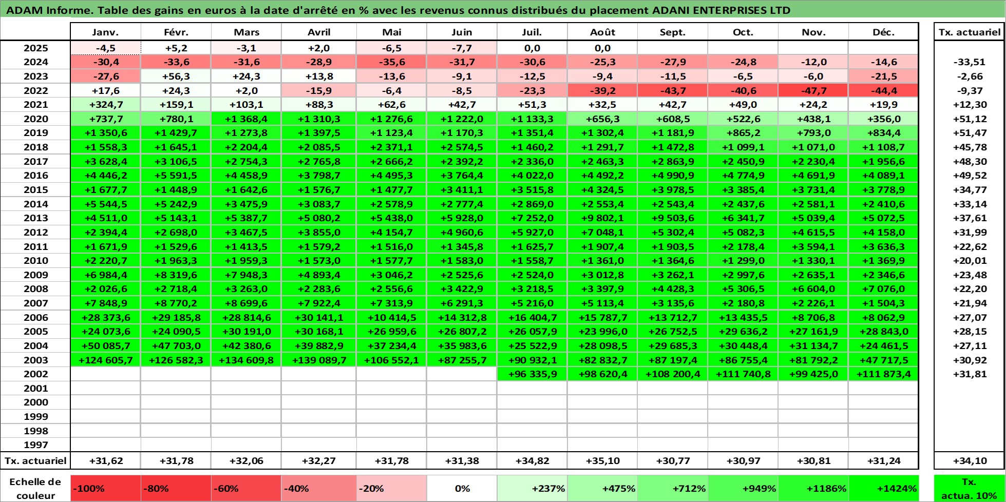1006x502 pixels.
Task: Click the -20% light pink scale swatch
Action: 392,489
